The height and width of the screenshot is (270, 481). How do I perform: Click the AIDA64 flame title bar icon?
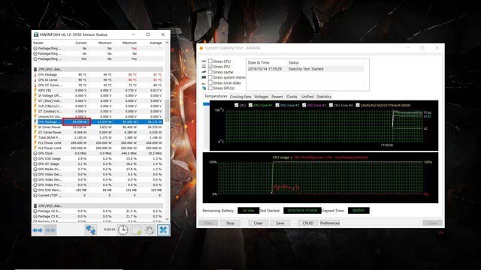pyautogui.click(x=201, y=48)
